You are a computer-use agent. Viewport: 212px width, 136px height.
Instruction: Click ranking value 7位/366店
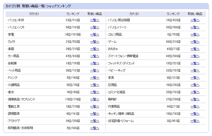point(73,128)
